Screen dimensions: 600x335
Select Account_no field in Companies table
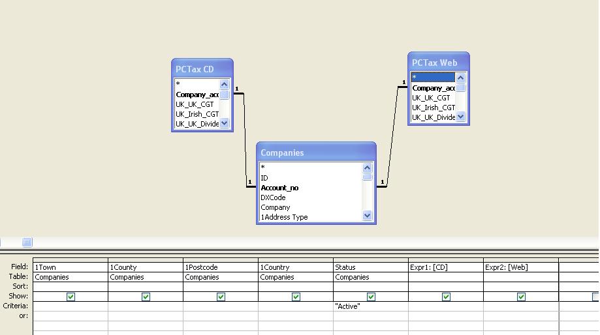click(x=311, y=188)
